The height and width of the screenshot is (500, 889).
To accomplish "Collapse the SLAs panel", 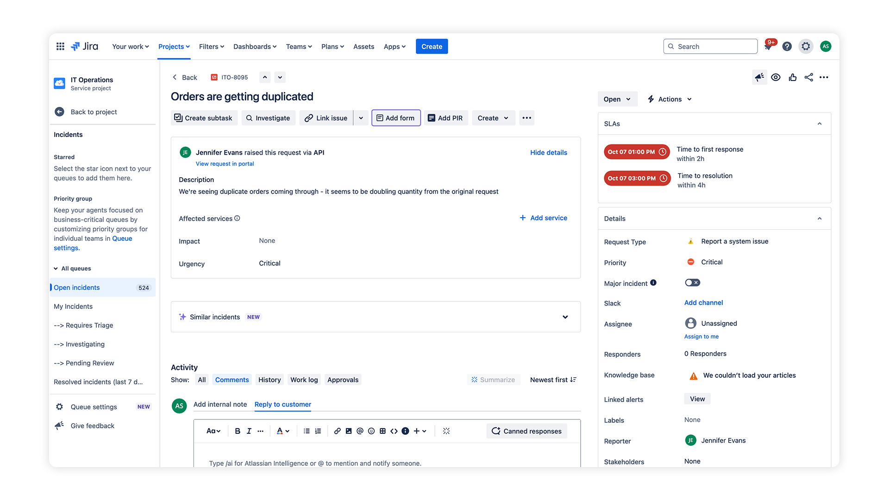I will click(820, 124).
